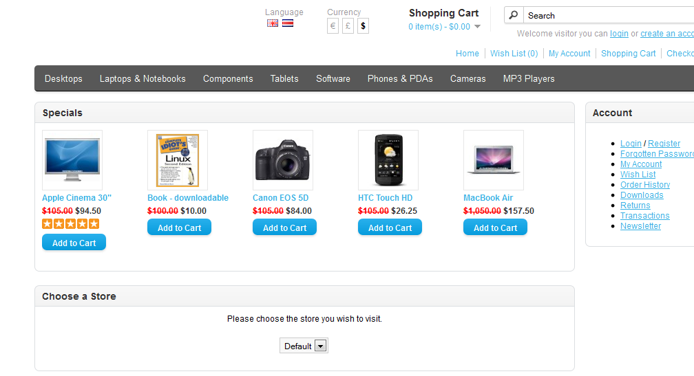
Task: Click the Forgotten Password account link
Action: [x=657, y=154]
